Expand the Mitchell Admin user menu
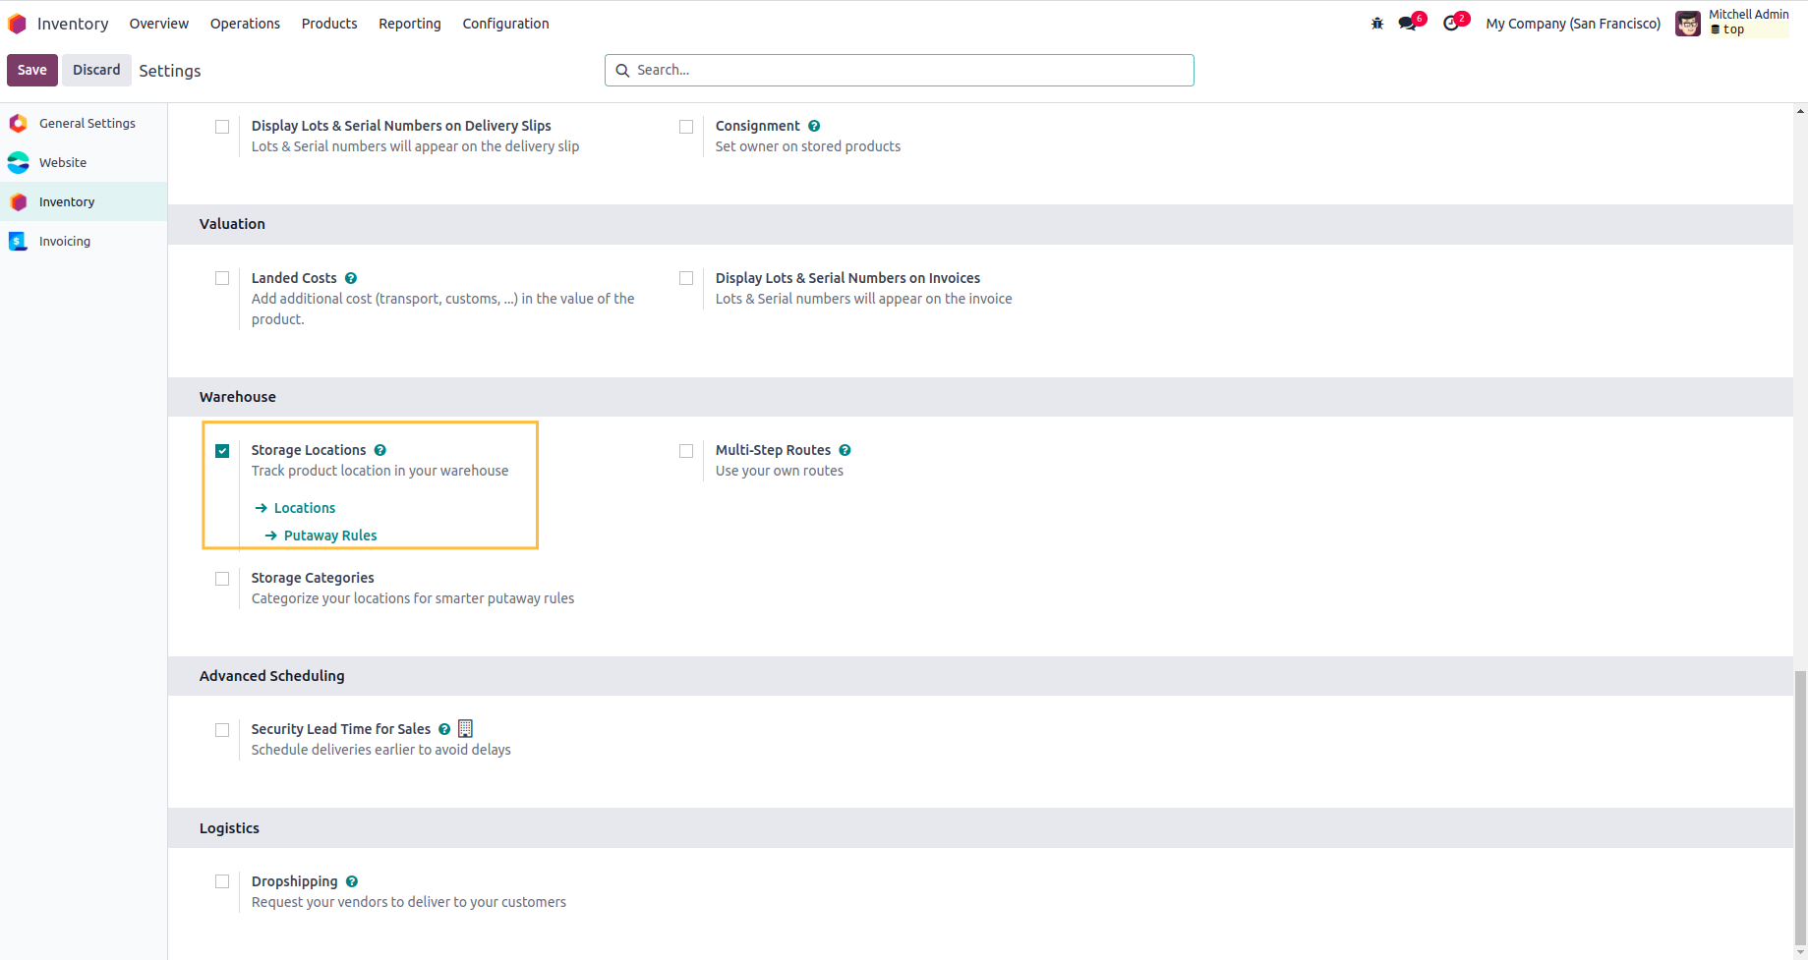Screen dimensions: 1808x960 coord(1731,23)
